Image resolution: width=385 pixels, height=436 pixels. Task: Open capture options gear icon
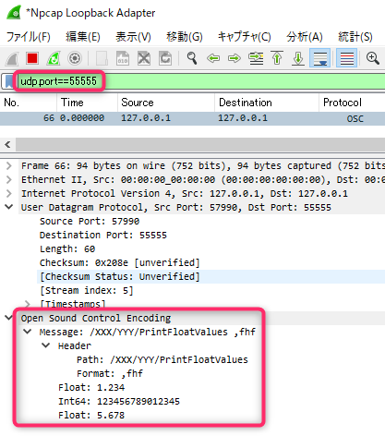tap(75, 58)
